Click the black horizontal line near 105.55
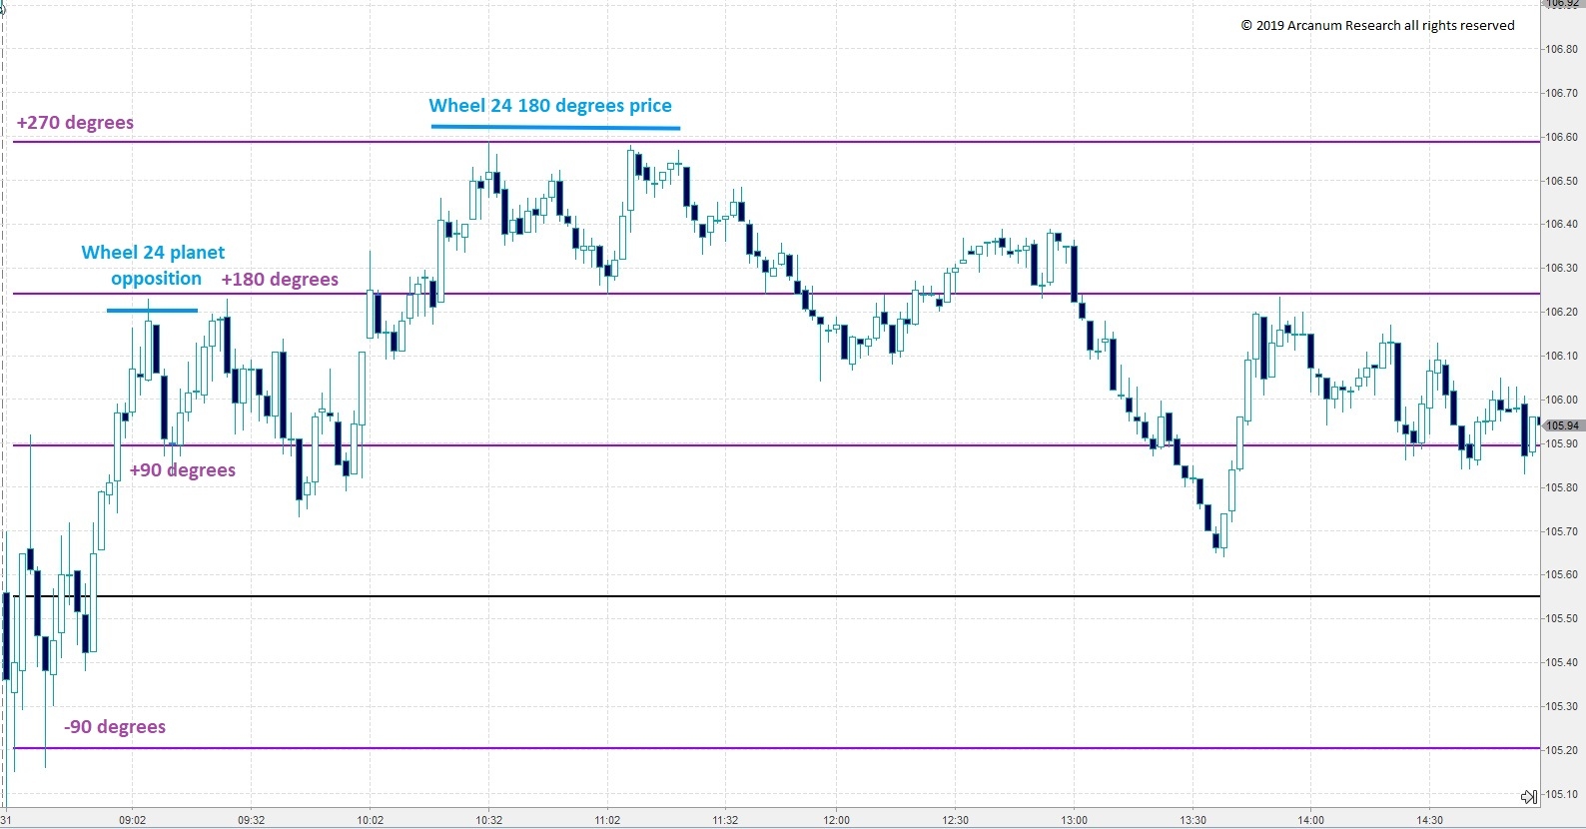1586x829 pixels. [x=799, y=596]
